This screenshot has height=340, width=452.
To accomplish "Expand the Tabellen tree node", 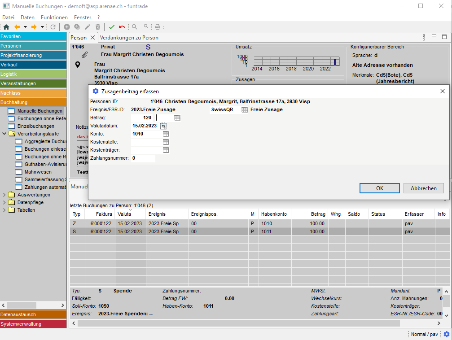I will pyautogui.click(x=4, y=210).
